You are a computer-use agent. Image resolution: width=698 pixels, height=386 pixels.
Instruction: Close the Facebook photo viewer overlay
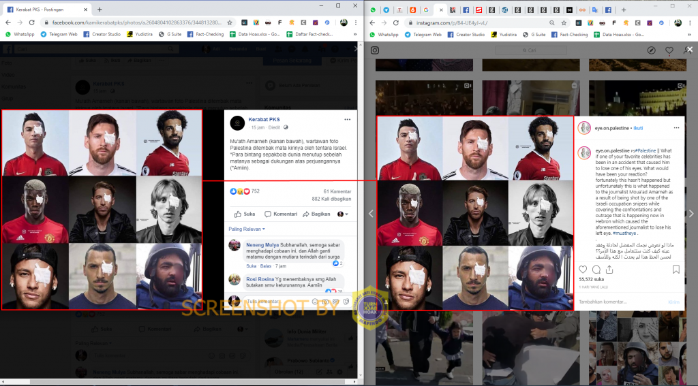click(x=354, y=48)
